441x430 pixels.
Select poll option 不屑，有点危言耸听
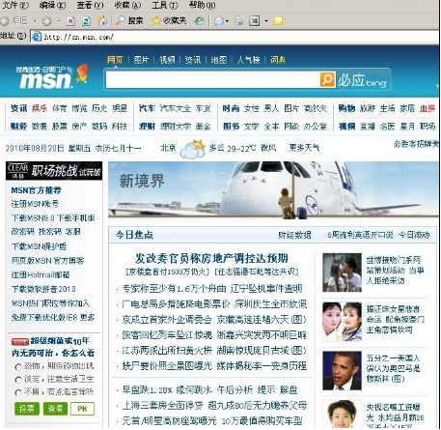click(18, 392)
